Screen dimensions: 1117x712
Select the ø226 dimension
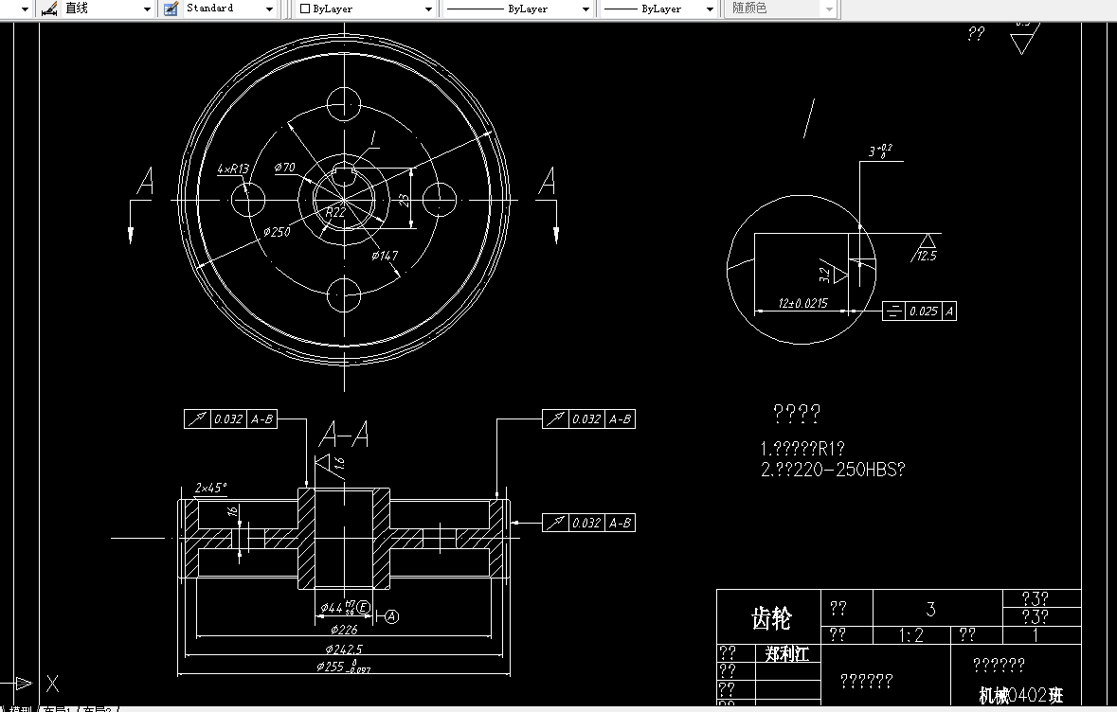(x=344, y=630)
